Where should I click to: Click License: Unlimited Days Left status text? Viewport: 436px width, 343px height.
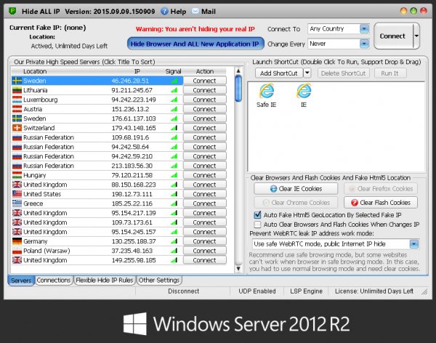point(374,291)
